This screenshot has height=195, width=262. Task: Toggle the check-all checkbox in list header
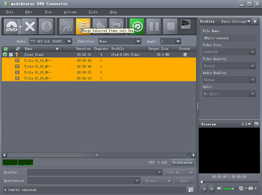(6, 49)
